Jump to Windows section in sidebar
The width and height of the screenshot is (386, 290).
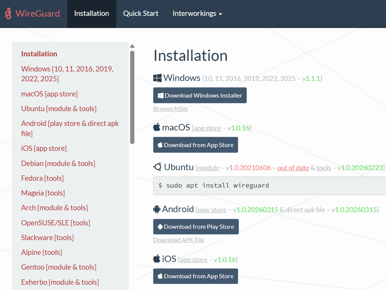point(67,74)
